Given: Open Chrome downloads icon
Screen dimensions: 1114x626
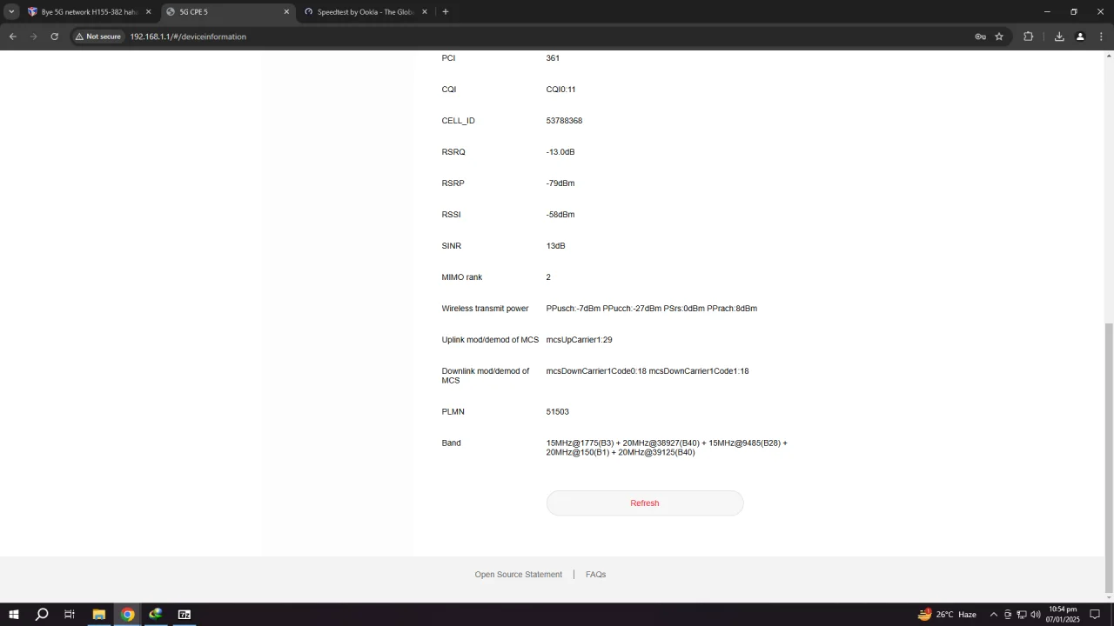Looking at the screenshot, I should (x=1059, y=37).
